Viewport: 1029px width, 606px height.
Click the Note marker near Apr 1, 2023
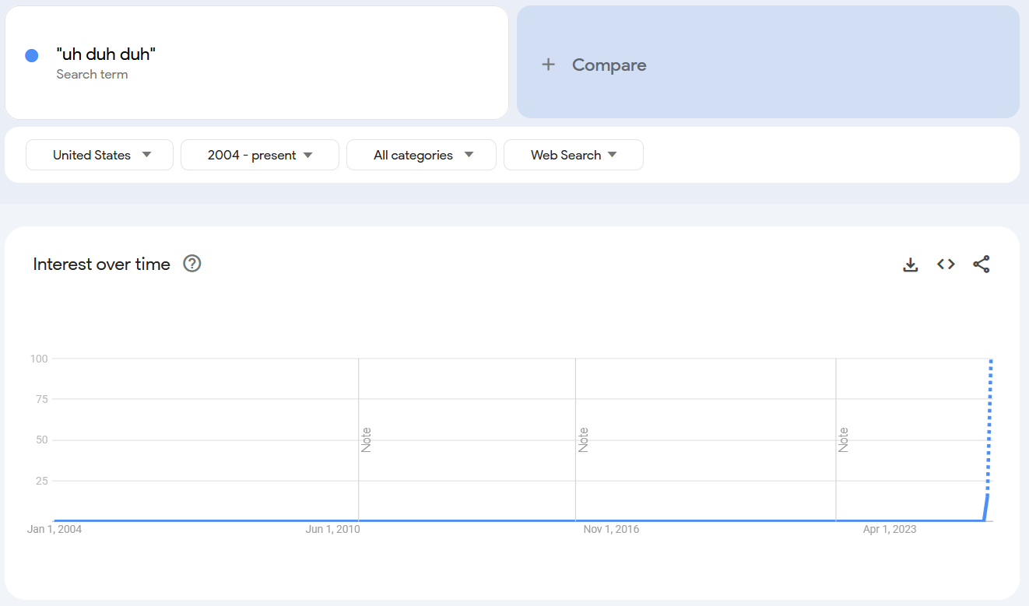coord(843,440)
